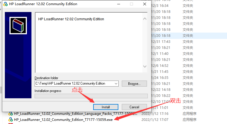
Task: Click the Language Packs exe file icon
Action: [x=11, y=114]
